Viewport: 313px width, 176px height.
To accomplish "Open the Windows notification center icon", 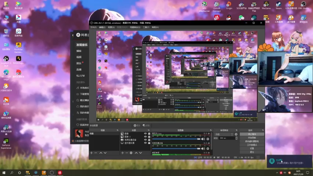I will (308, 172).
